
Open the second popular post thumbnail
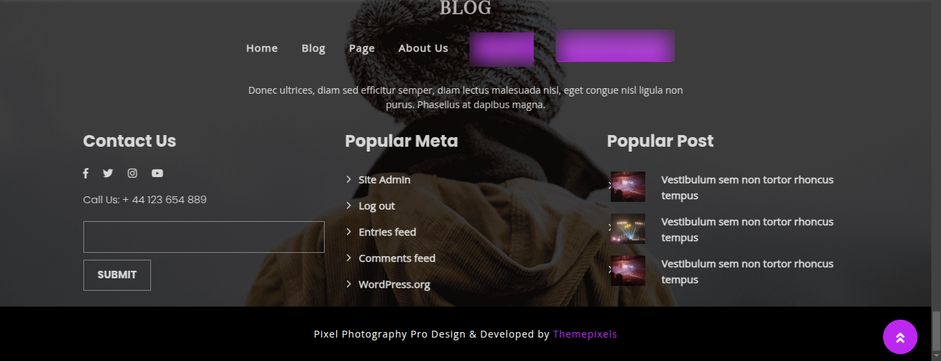[x=628, y=229]
